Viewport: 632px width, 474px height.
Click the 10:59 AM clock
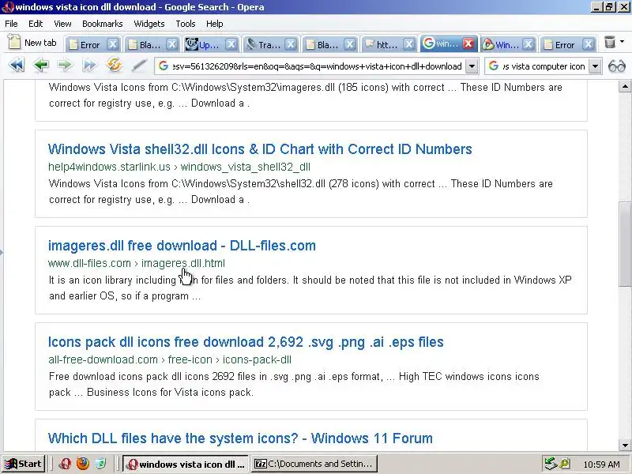(601, 465)
